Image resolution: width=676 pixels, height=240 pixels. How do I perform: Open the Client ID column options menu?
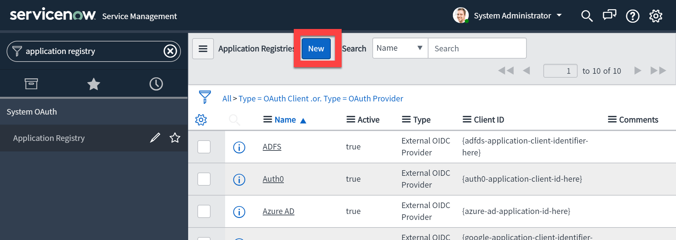point(467,119)
